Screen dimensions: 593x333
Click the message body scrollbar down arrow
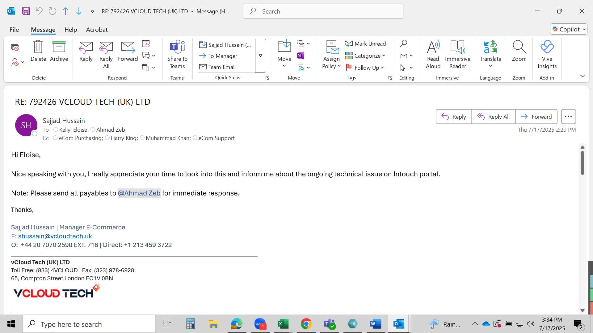(x=582, y=310)
